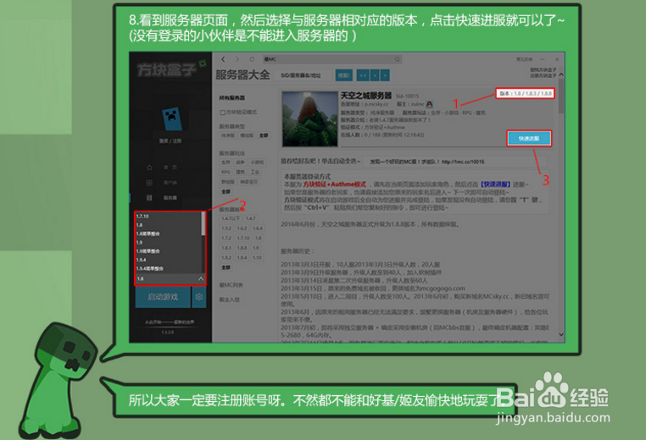Filter server type by 纯净服
The image size is (646, 440).
(228, 135)
